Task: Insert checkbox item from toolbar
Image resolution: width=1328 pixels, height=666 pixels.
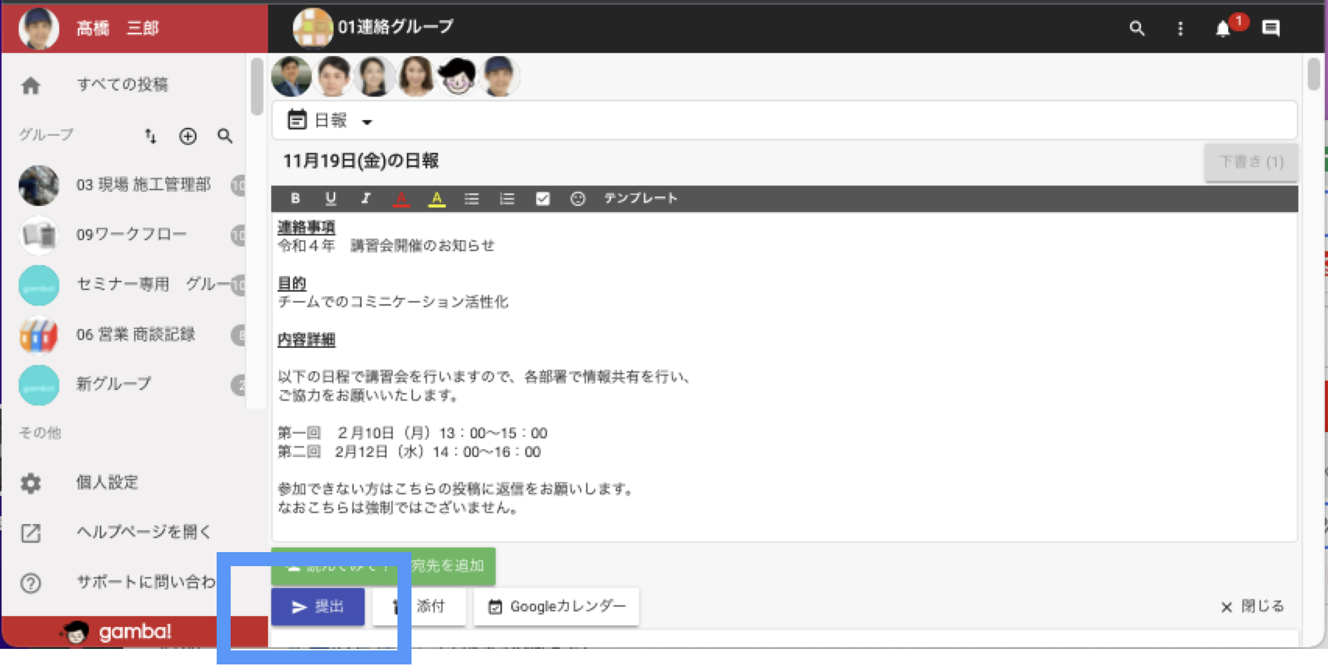Action: (x=542, y=199)
